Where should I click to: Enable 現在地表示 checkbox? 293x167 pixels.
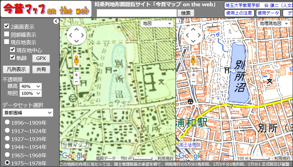(x=7, y=42)
